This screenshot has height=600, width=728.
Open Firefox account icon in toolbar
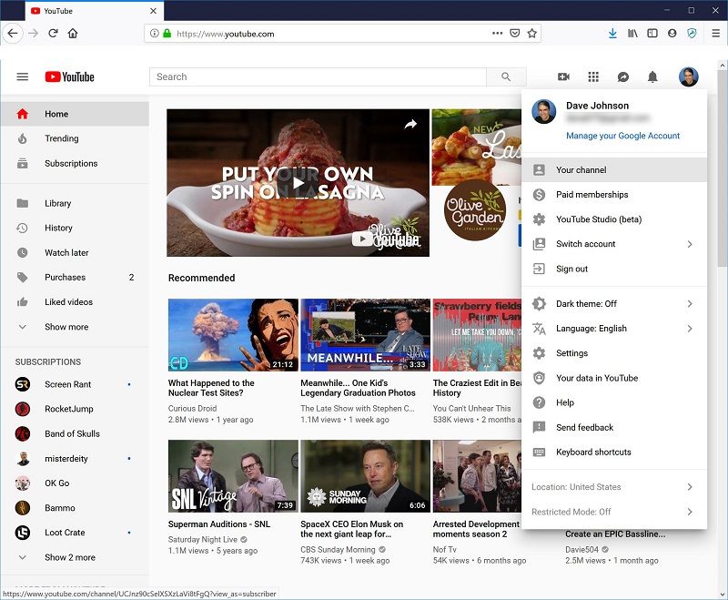tap(672, 33)
